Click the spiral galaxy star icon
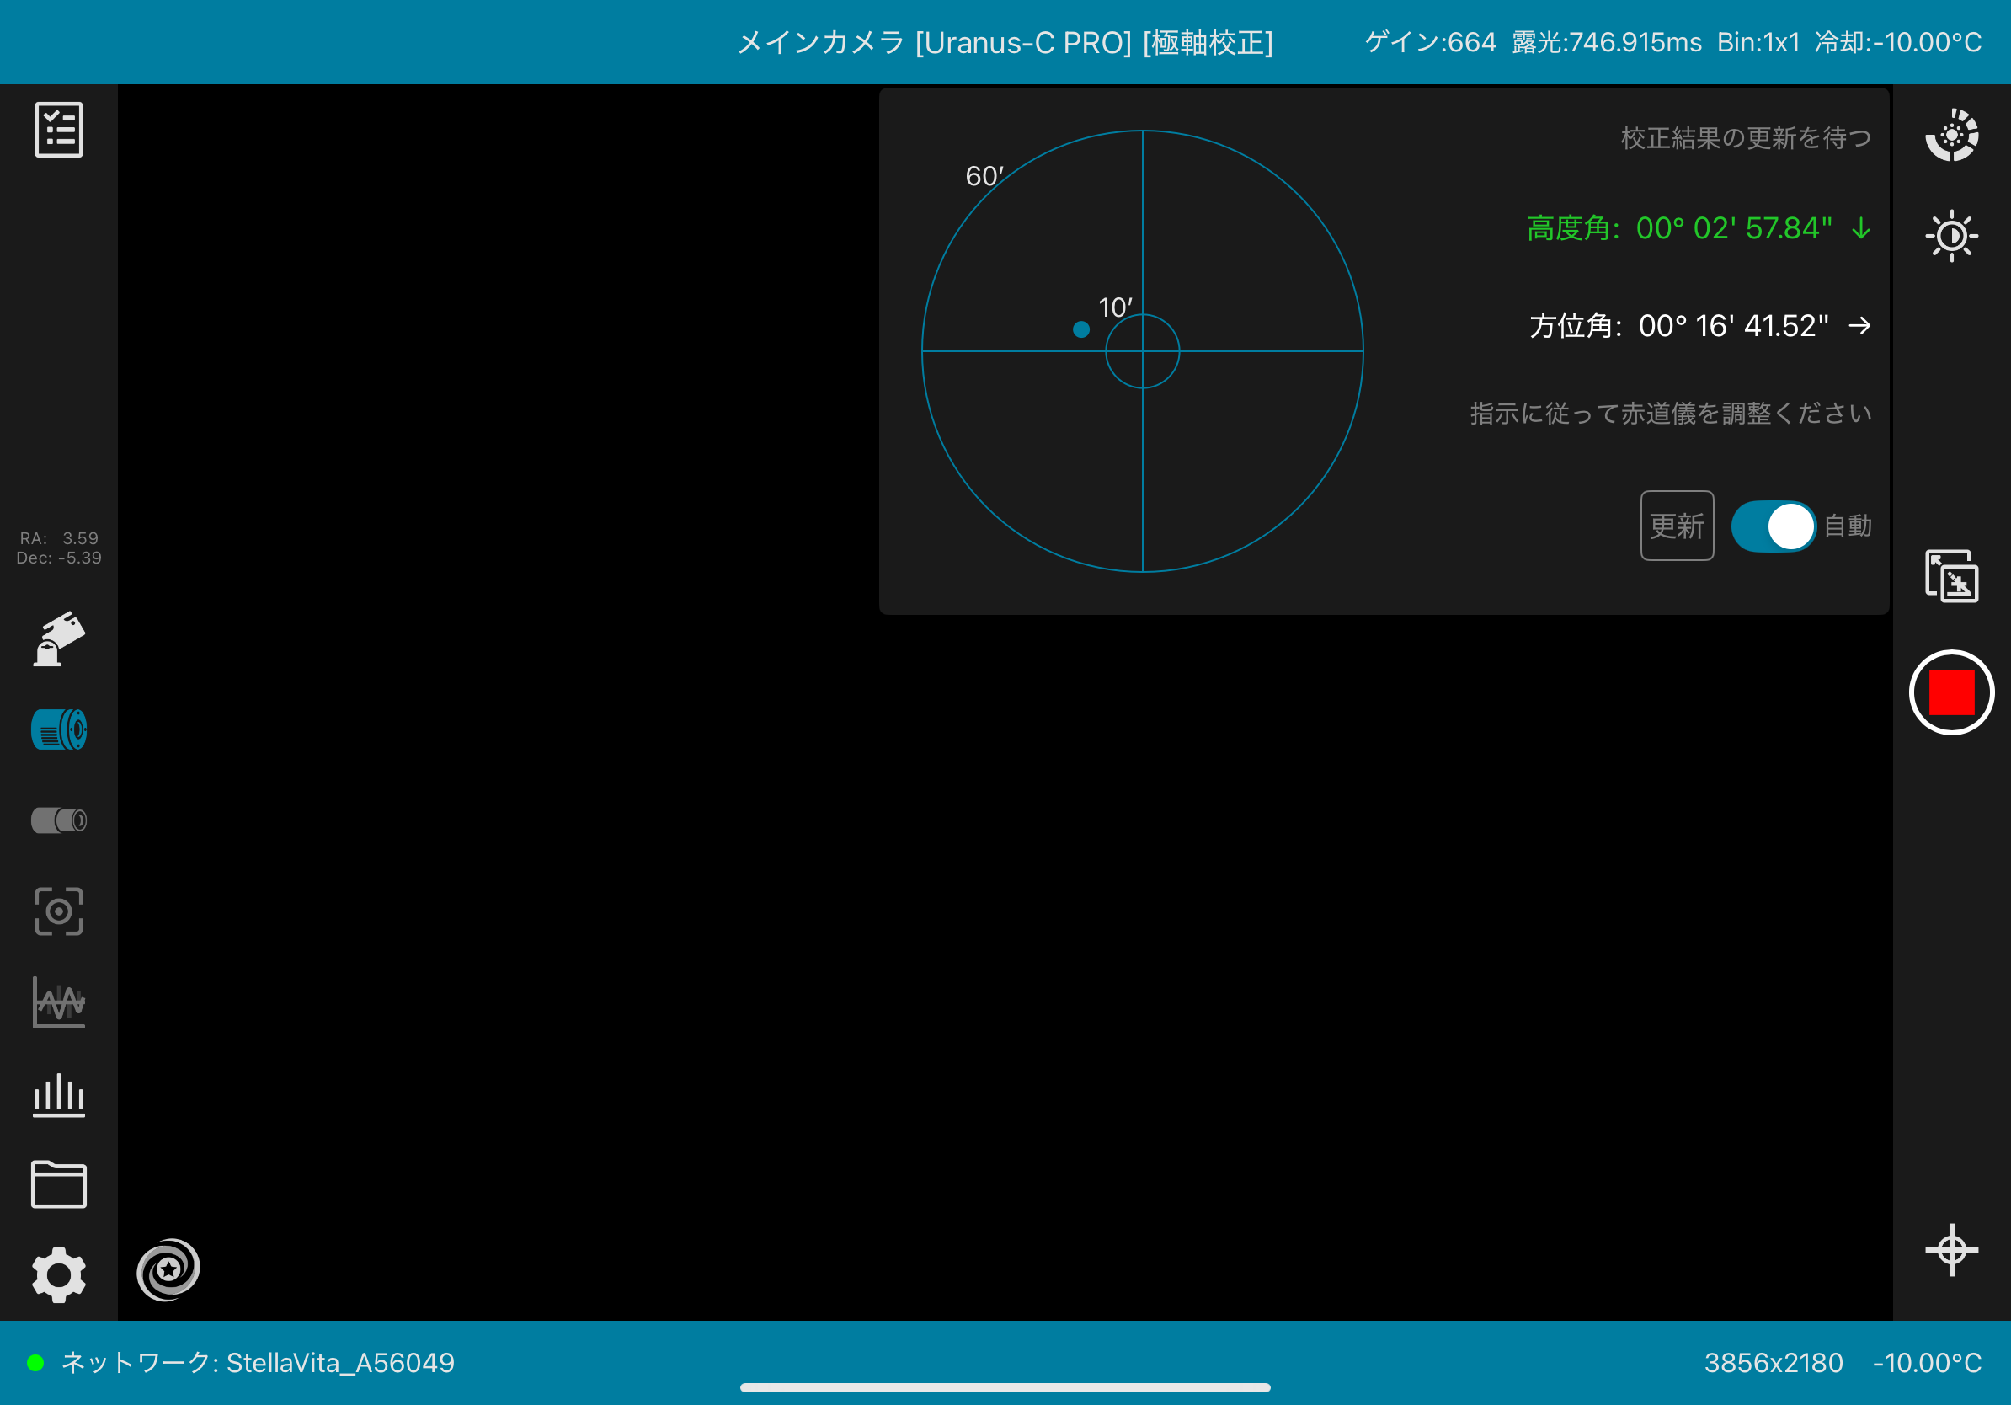 [x=168, y=1269]
